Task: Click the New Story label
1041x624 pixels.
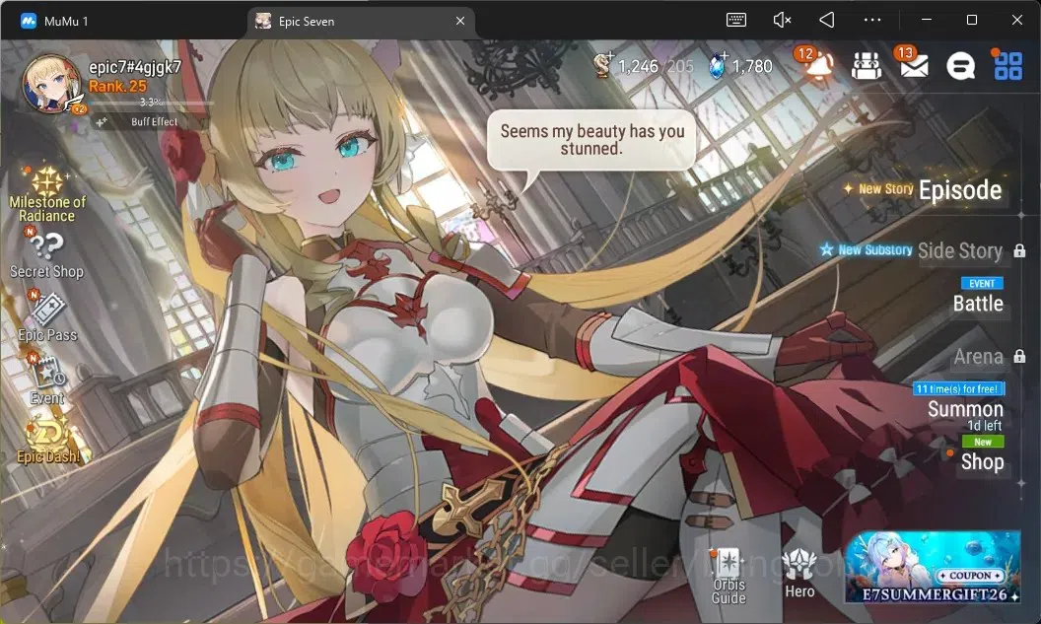Action: coord(885,189)
